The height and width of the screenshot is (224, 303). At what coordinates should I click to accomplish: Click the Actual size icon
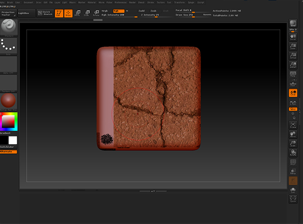[293, 56]
